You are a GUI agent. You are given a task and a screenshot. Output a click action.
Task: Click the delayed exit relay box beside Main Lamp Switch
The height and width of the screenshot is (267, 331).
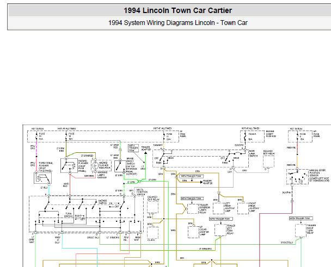269,162
